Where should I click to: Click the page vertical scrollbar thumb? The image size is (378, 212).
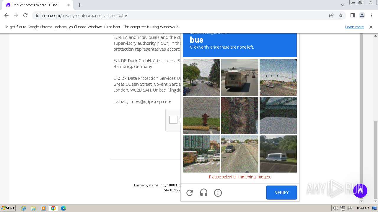pos(376,160)
